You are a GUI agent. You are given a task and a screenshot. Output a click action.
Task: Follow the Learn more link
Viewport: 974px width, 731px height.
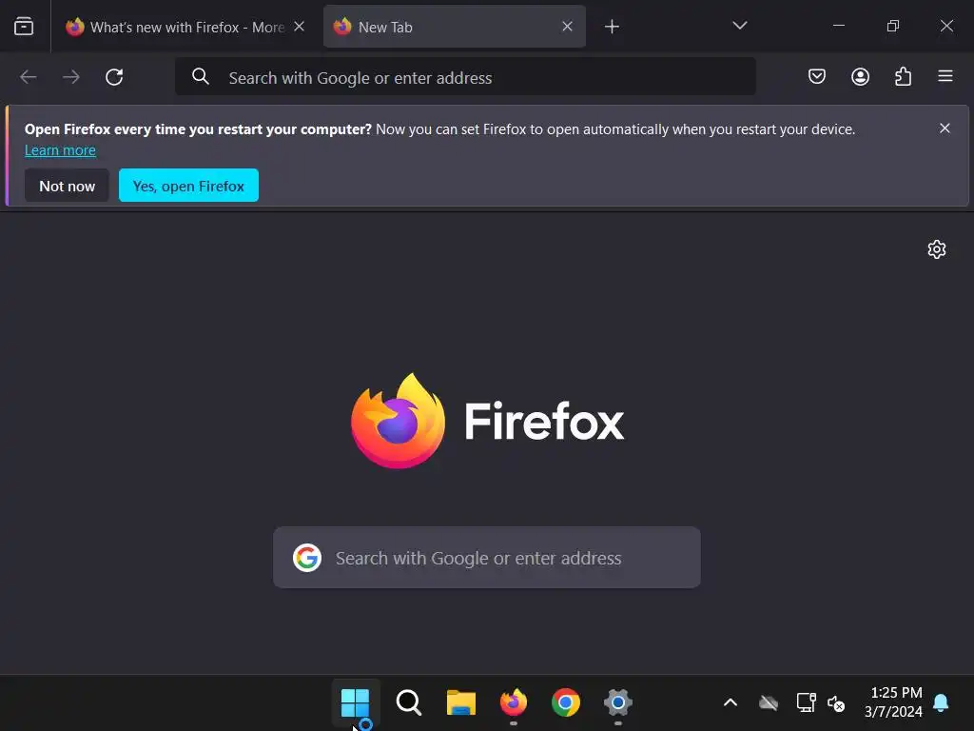click(60, 150)
